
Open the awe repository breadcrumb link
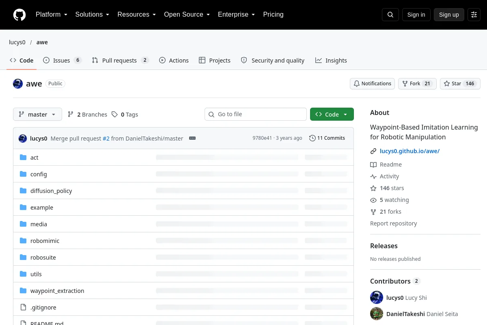42,42
